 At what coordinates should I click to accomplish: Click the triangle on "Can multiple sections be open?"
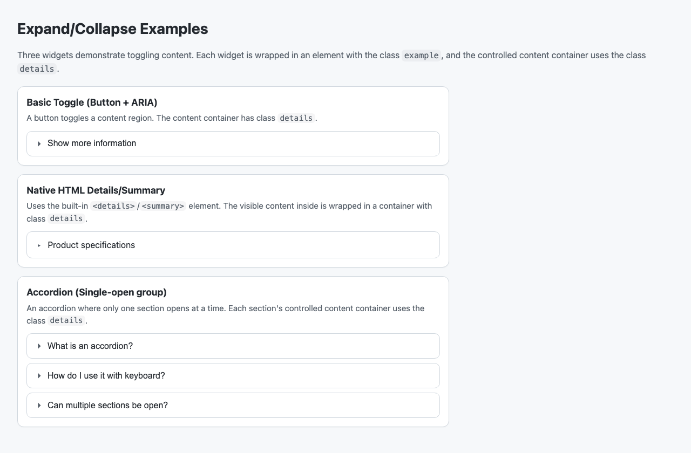click(38, 405)
